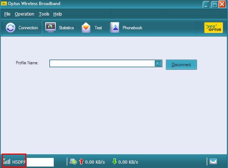Maximize the Optus Wireless Broadband window
This screenshot has height=168, width=228.
[214, 4]
